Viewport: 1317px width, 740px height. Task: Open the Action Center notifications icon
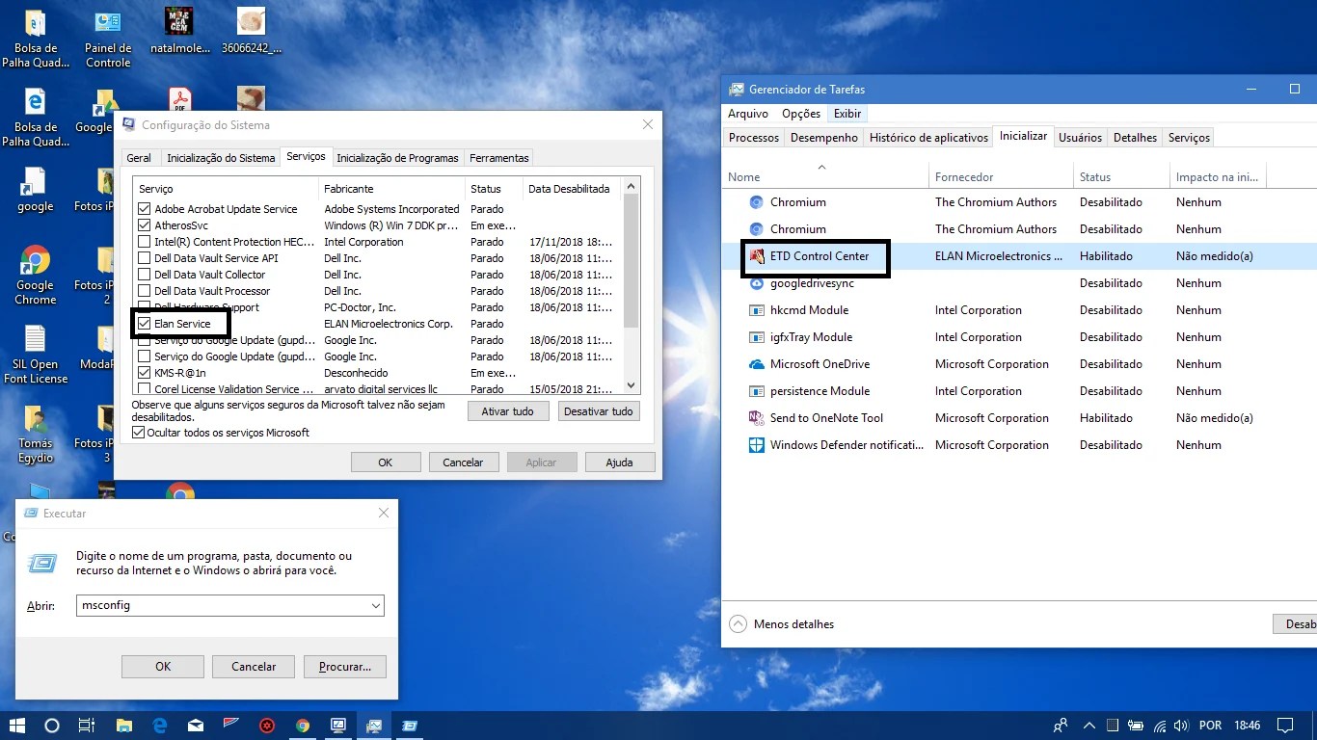coord(1284,726)
